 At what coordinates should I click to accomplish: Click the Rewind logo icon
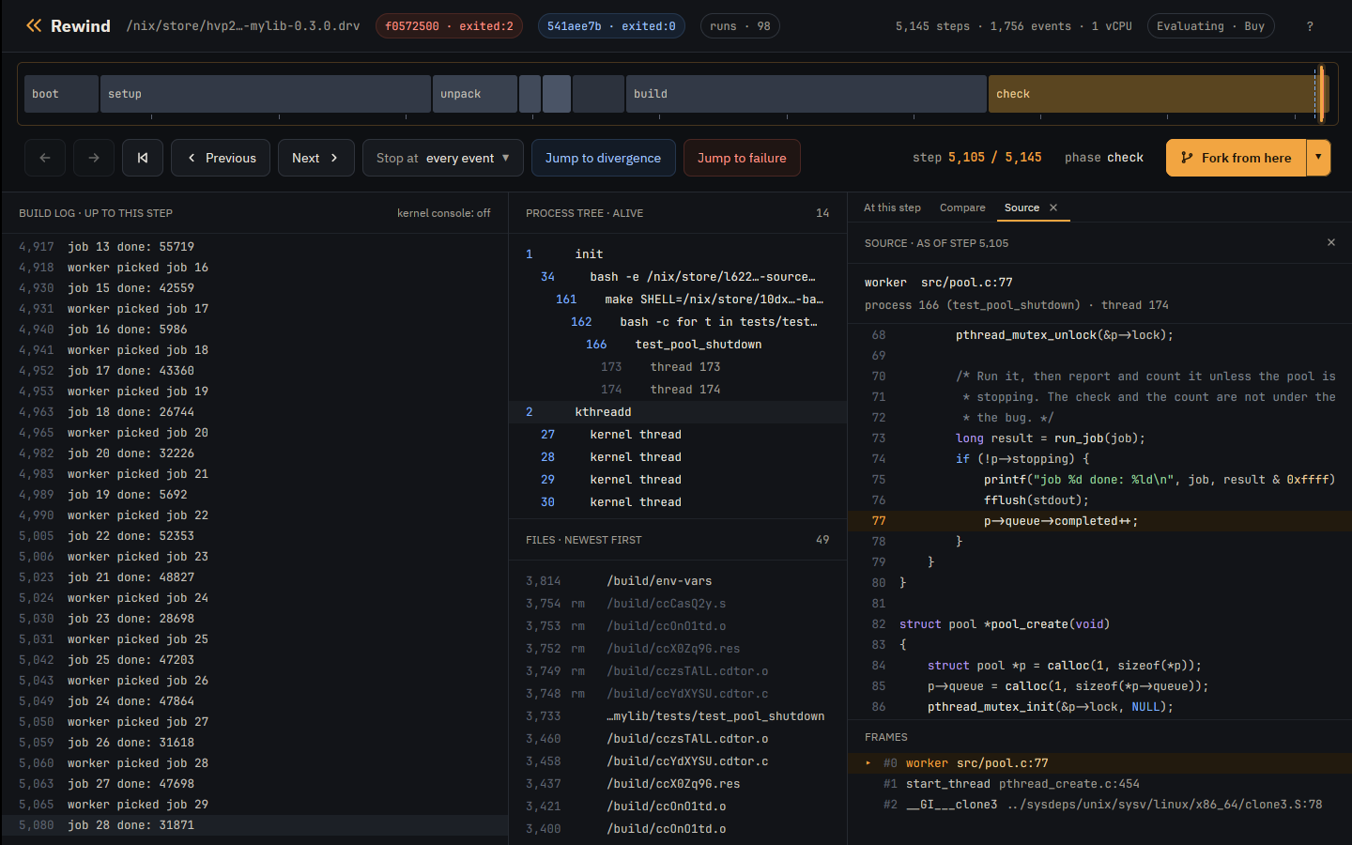point(34,25)
